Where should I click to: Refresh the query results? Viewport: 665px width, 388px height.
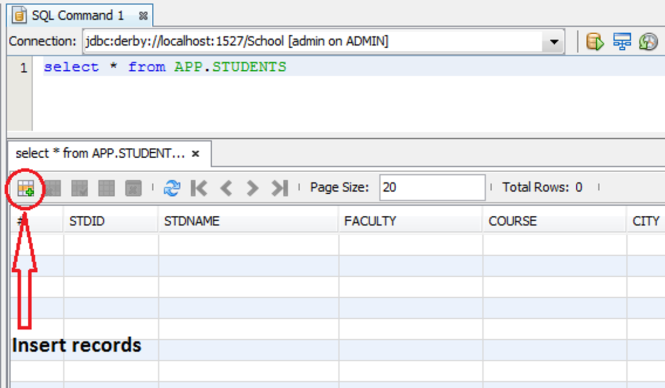tap(172, 188)
